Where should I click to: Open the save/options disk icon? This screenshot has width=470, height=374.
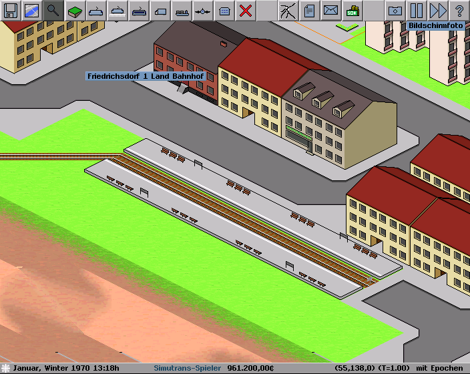[x=11, y=10]
